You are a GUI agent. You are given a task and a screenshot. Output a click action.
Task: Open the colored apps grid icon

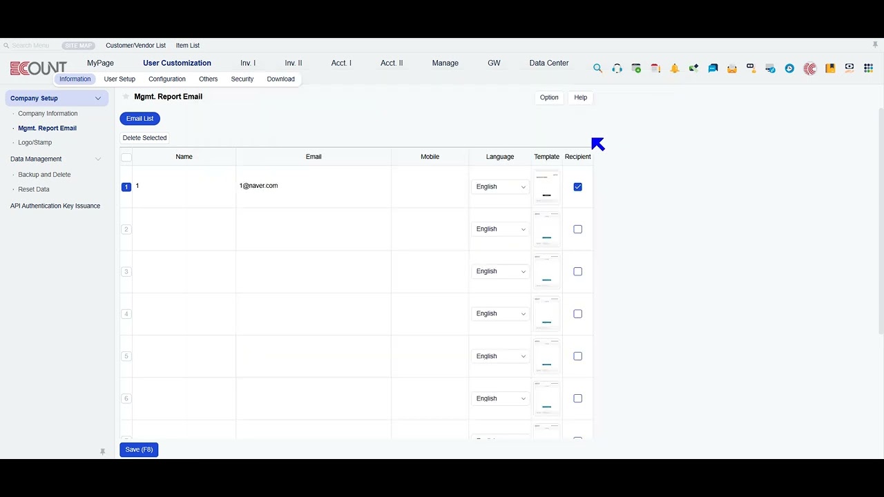tap(869, 68)
